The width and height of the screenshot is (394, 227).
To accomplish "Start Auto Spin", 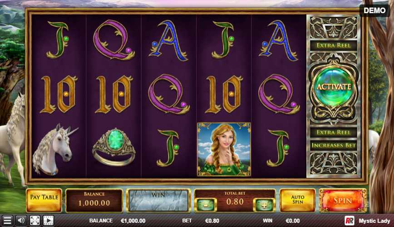I will pyautogui.click(x=297, y=200).
